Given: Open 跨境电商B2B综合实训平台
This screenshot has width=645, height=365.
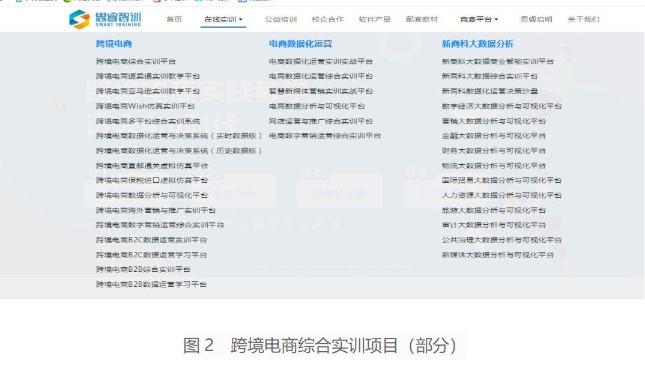Looking at the screenshot, I should [x=143, y=269].
